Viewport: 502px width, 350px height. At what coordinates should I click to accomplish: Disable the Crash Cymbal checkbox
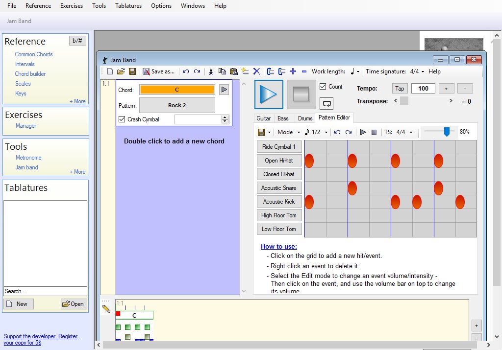click(122, 119)
